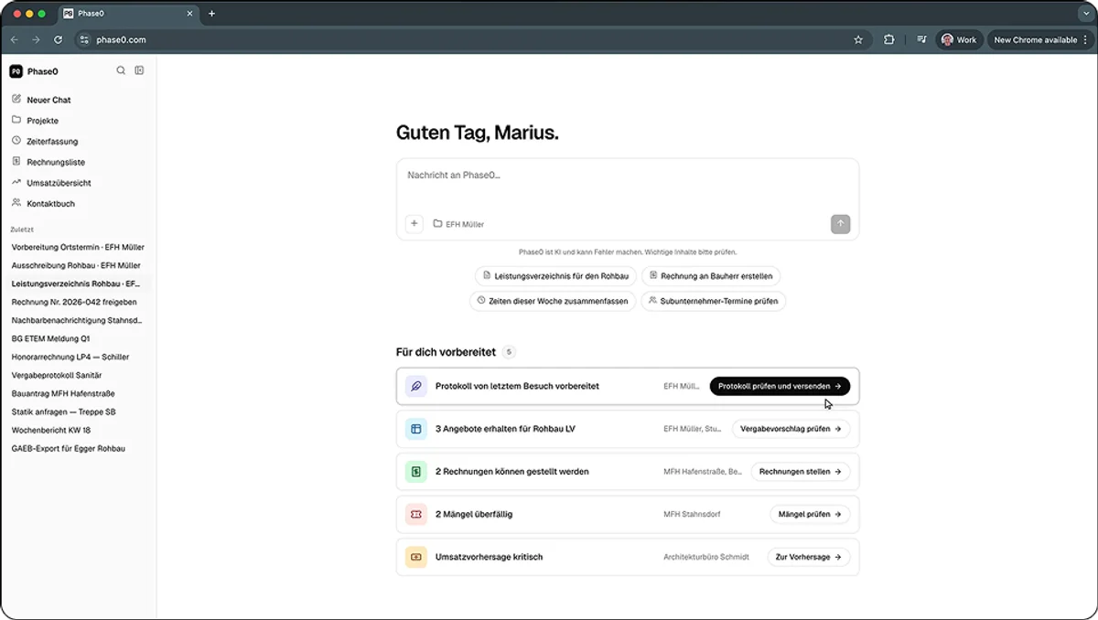Image resolution: width=1098 pixels, height=620 pixels.
Task: Click the phase0.com address bar
Action: click(471, 39)
